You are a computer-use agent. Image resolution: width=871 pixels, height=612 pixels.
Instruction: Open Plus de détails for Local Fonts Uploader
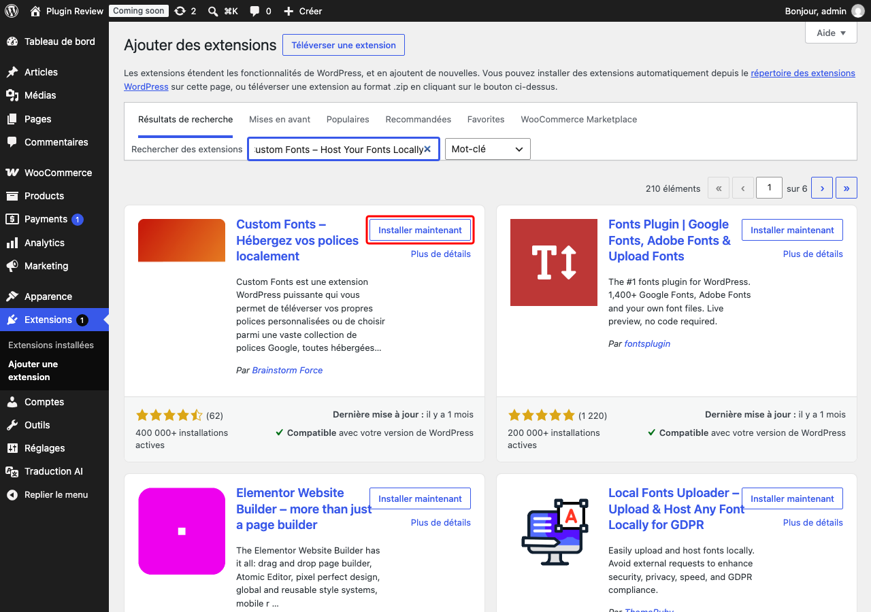(x=812, y=522)
